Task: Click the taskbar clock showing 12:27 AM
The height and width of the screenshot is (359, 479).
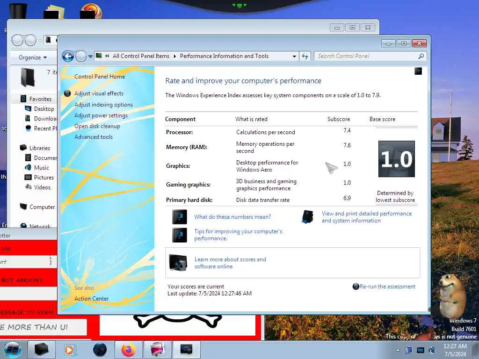Action: pos(455,350)
